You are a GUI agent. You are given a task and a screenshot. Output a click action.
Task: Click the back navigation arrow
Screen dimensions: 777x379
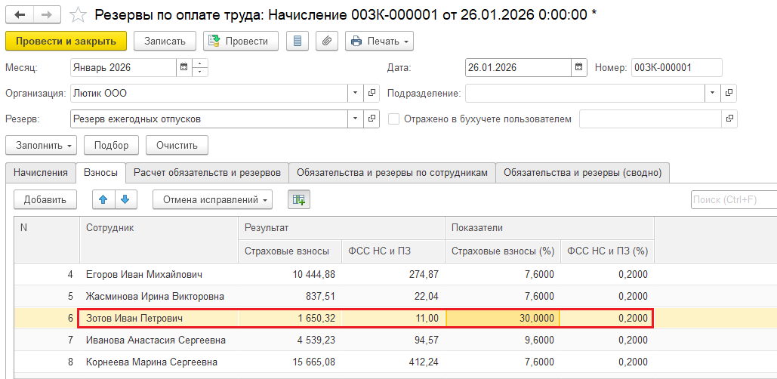20,14
